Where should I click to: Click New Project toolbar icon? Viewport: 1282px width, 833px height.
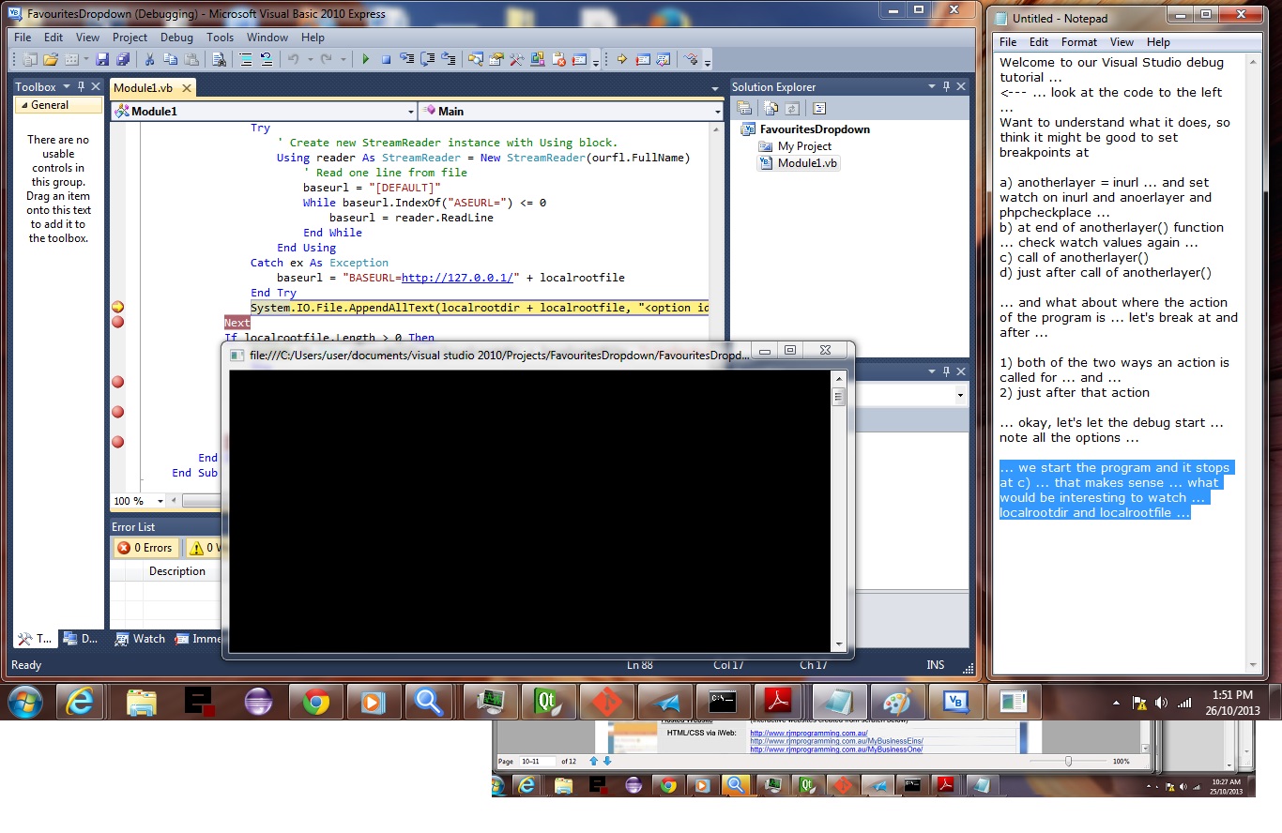click(30, 59)
